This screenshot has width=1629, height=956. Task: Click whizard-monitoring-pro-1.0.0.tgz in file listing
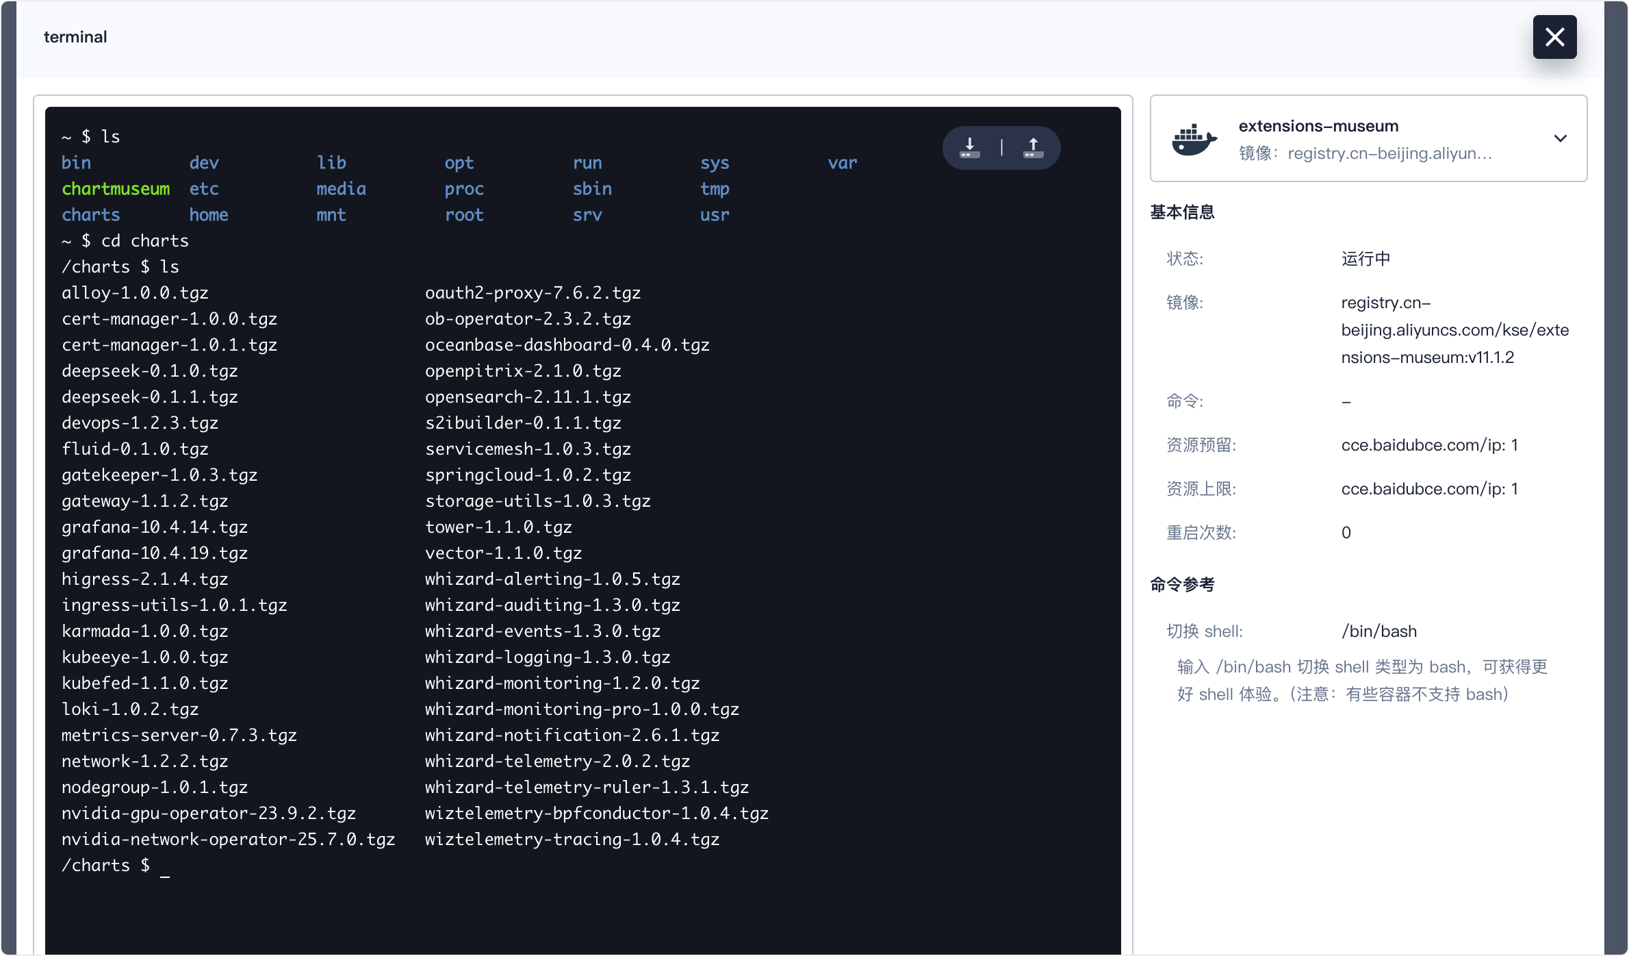click(x=581, y=709)
